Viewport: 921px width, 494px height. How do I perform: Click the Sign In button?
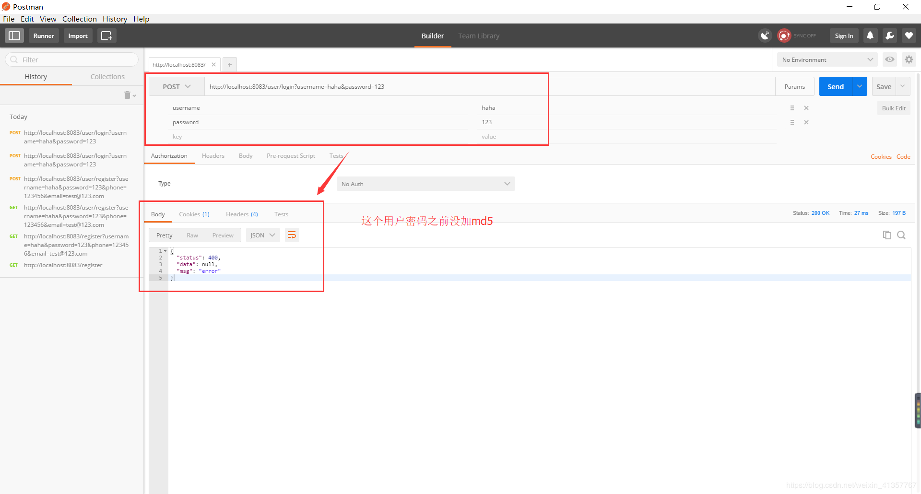coord(844,35)
